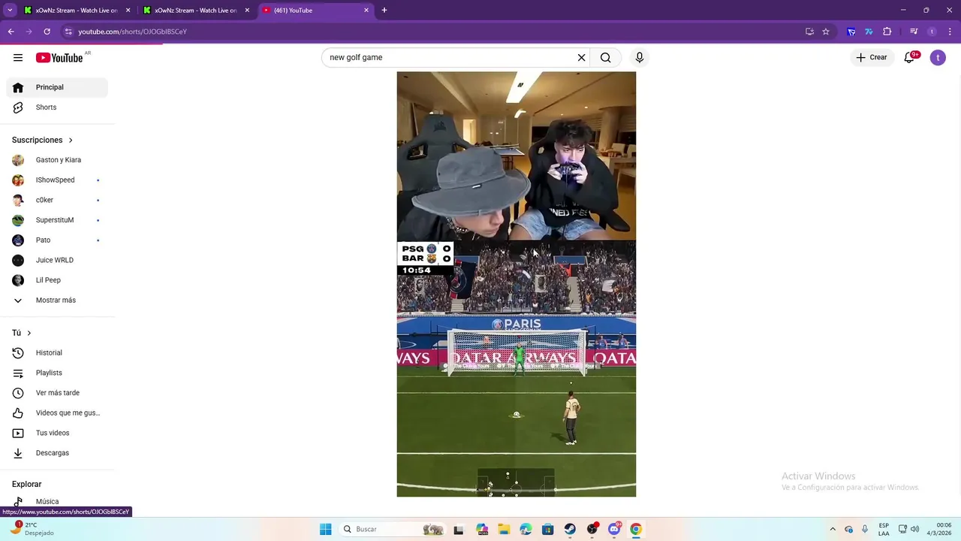The height and width of the screenshot is (541, 961).
Task: Open Juice WRLD channel
Action: (x=57, y=260)
